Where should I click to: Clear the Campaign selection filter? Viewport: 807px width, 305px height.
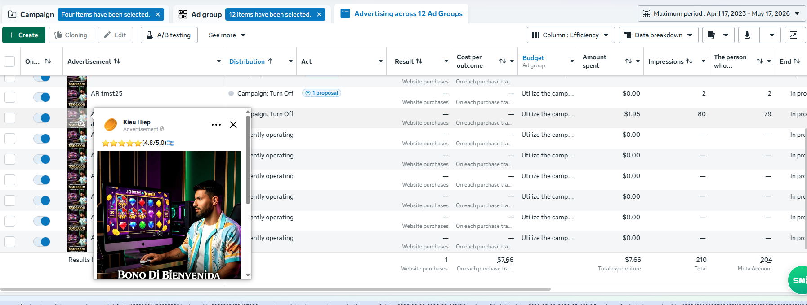158,14
